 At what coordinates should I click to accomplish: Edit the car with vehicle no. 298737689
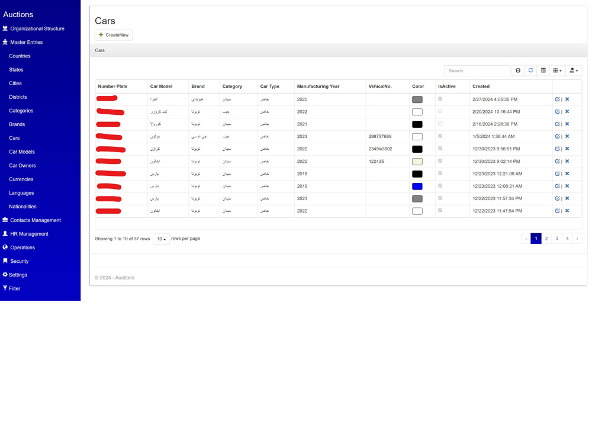pyautogui.click(x=557, y=136)
